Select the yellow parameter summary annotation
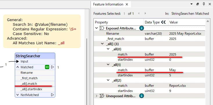Image resolution: width=213 pixels, height=105 pixels. 42,31
